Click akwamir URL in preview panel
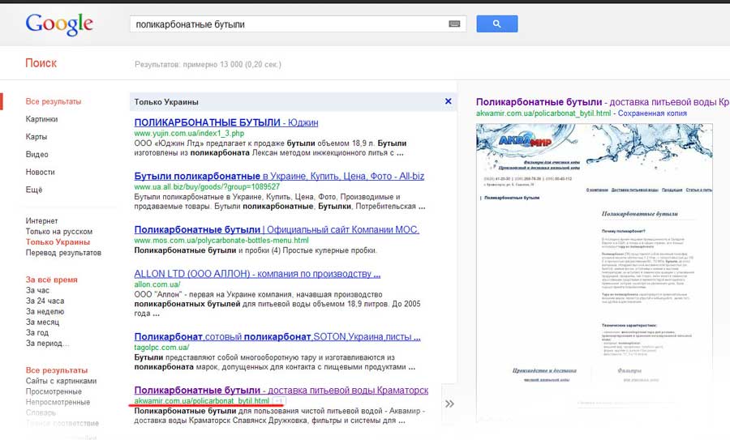The width and height of the screenshot is (730, 440). point(543,113)
